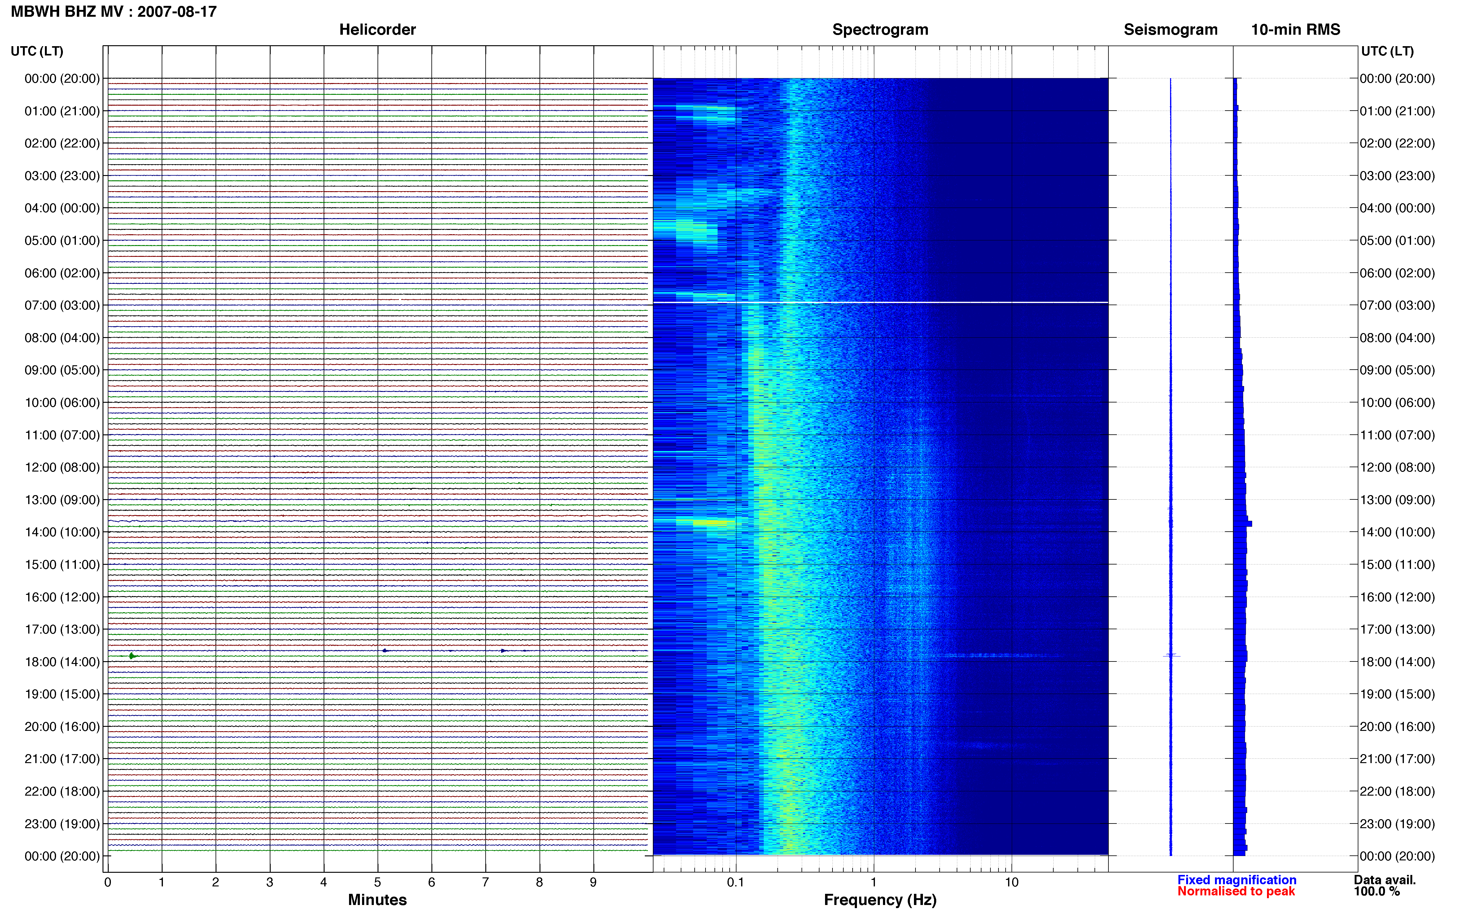1468x918 pixels.
Task: Click the tallest RMS bar just before 14:00
Action: [1242, 523]
